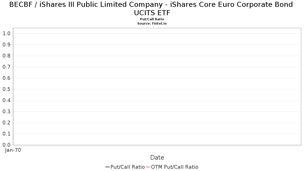Click the 0.7 y-axis label
This screenshot has height=171, width=304.
[x=6, y=67]
